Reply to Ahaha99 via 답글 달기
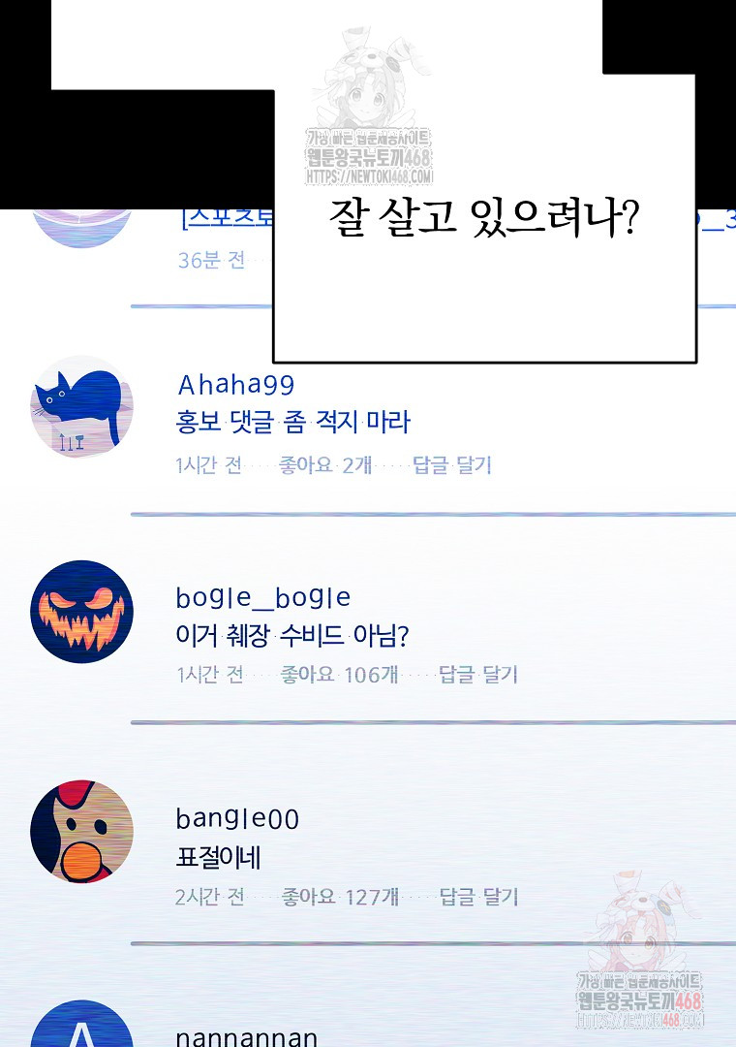 [451, 464]
